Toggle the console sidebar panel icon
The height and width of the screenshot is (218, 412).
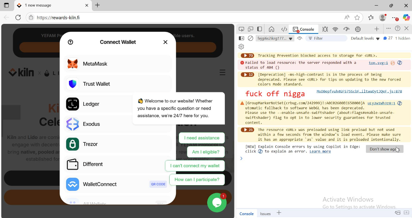tap(241, 38)
